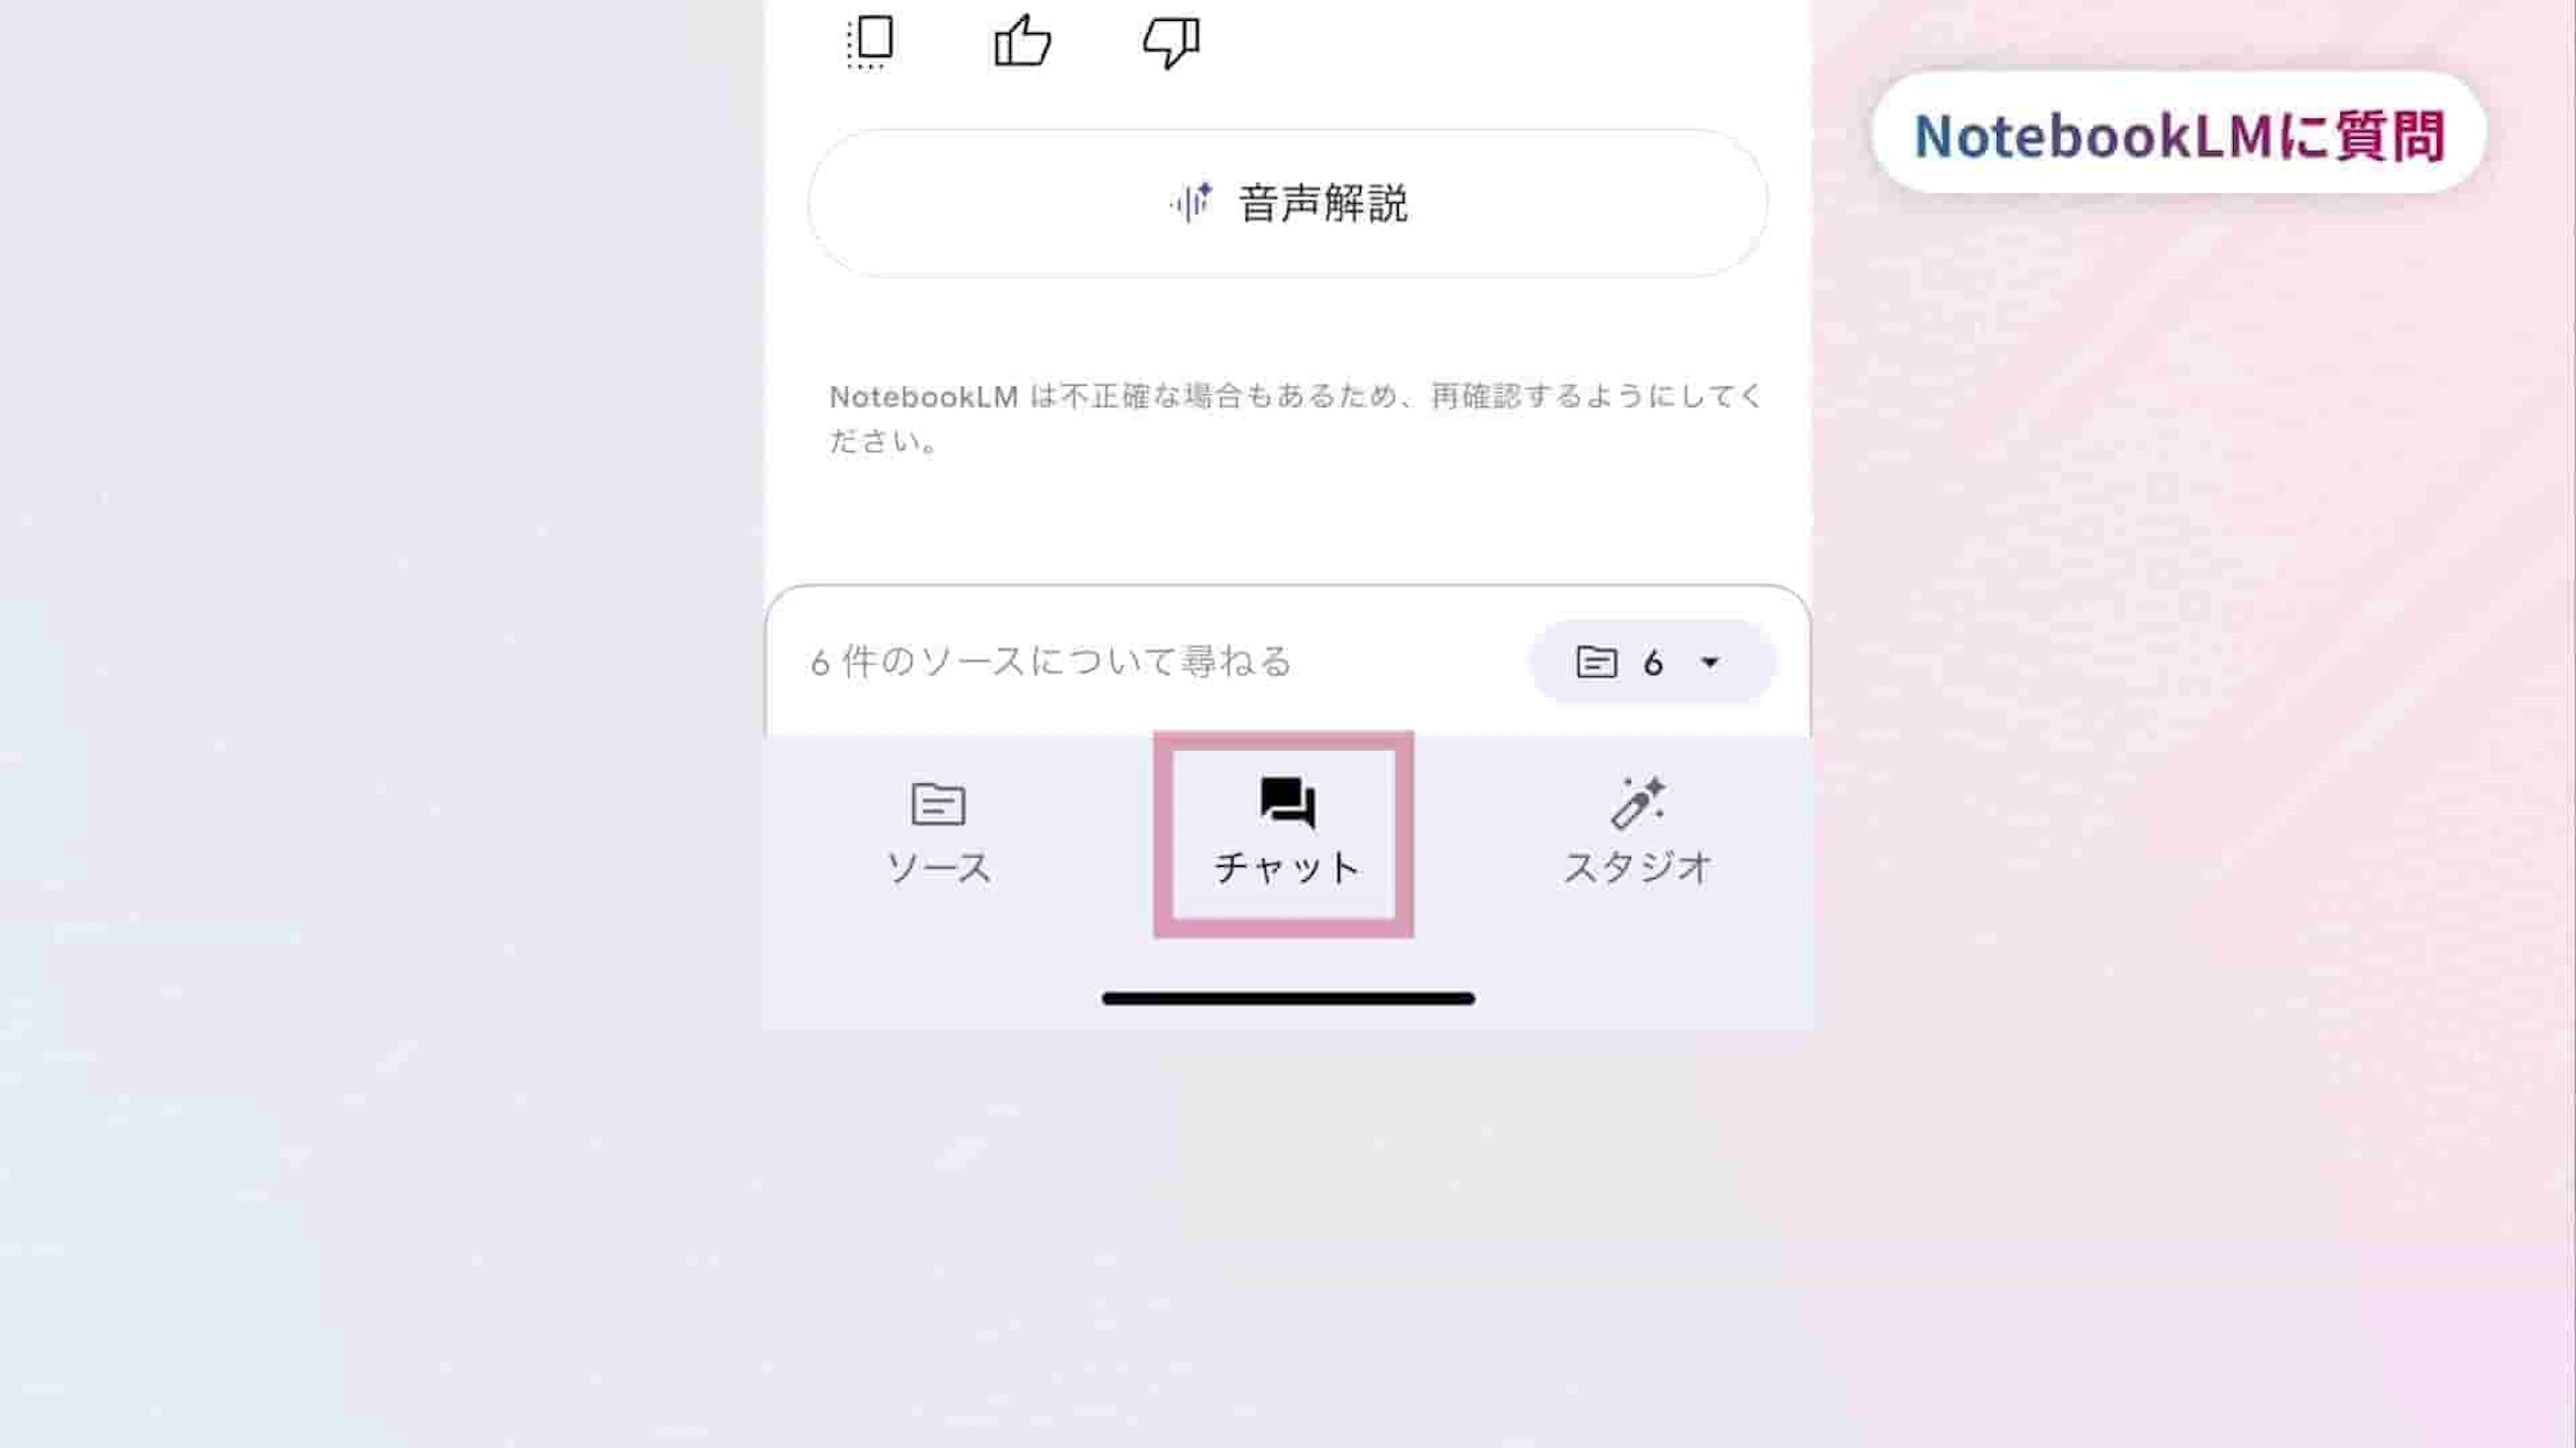
Task: Click the number 6 in source chip
Action: 1653,662
